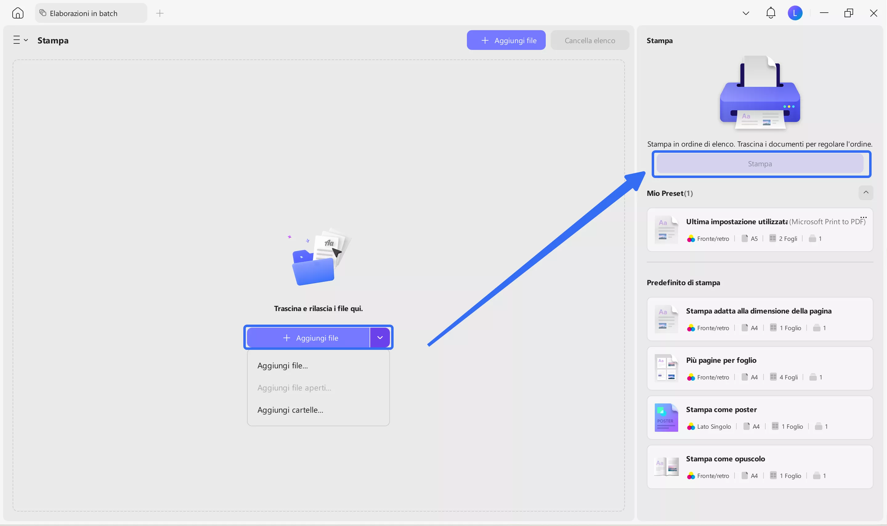
Task: Click the top Aggiungi file button
Action: 506,40
